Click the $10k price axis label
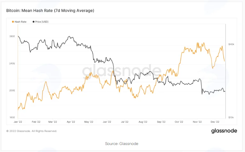Image resolution: width=245 pixels, height=152 pixels. point(231,117)
